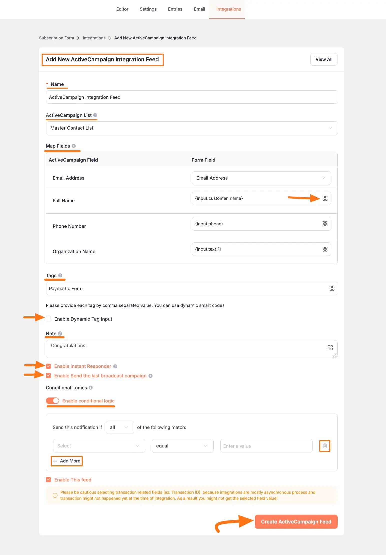The image size is (386, 555).
Task: Click 'Enable conditional logic' label text
Action: pos(88,401)
